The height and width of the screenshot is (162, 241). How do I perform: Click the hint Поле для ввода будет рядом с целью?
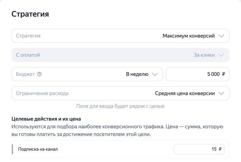[120, 106]
